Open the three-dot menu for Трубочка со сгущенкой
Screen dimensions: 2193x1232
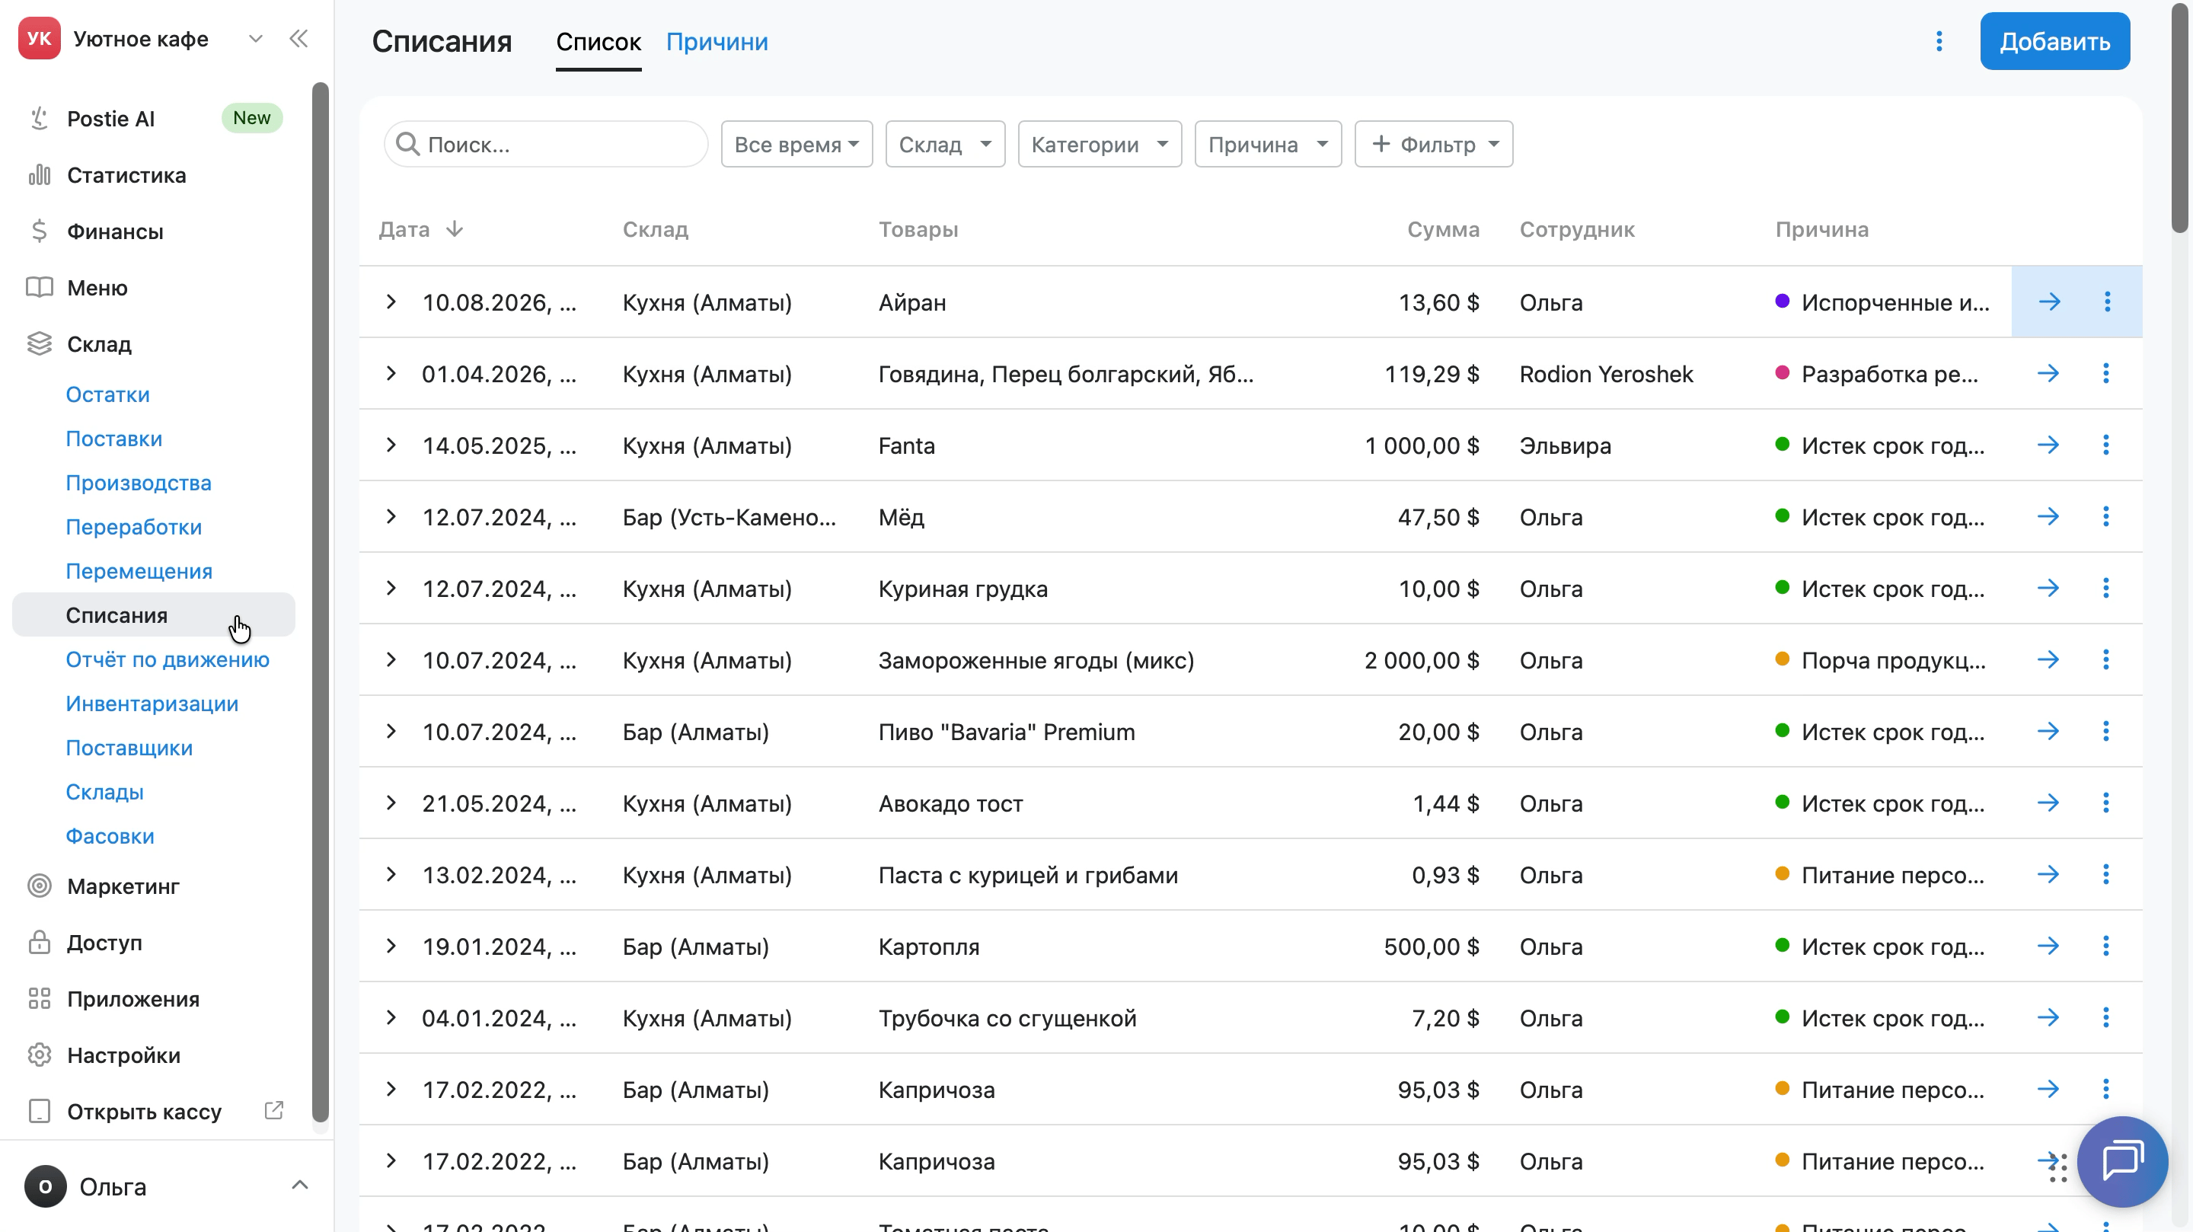(2106, 1017)
